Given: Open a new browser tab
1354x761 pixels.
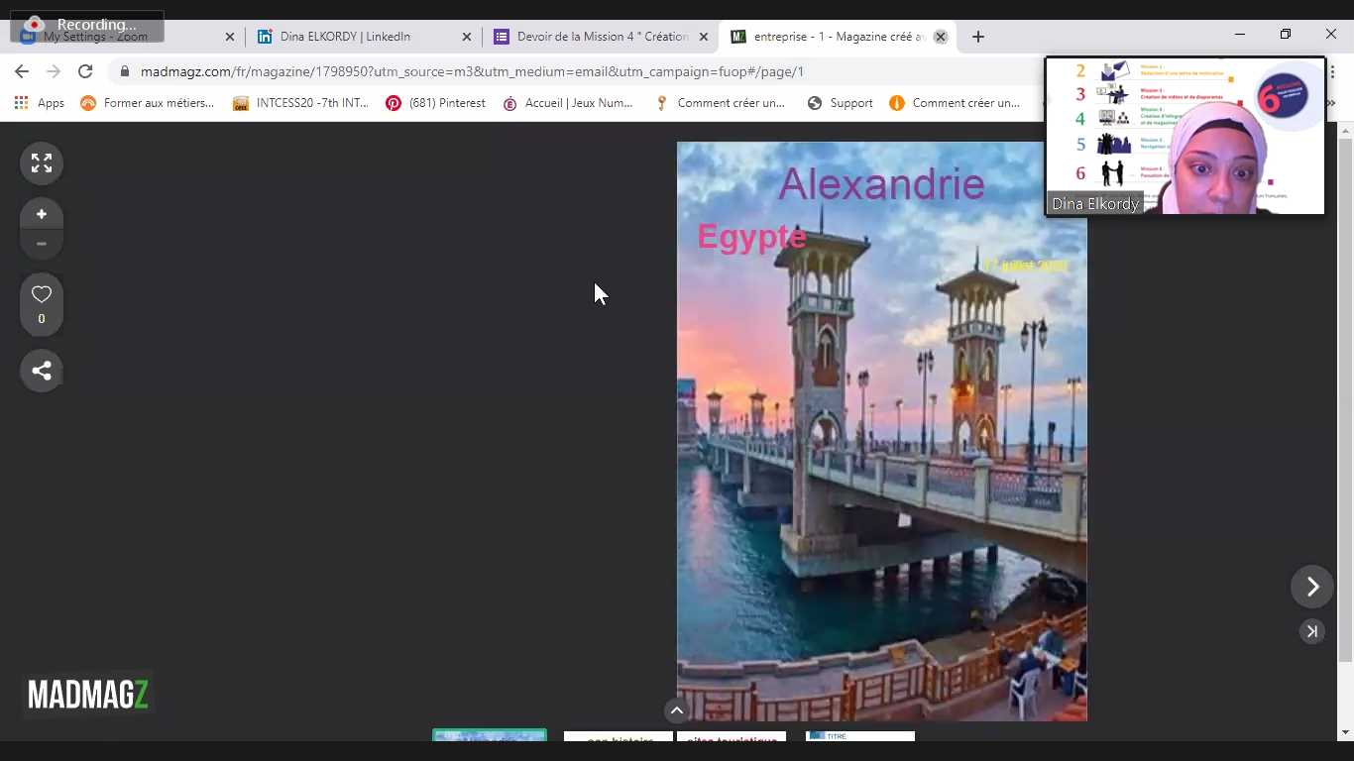Looking at the screenshot, I should coord(978,37).
